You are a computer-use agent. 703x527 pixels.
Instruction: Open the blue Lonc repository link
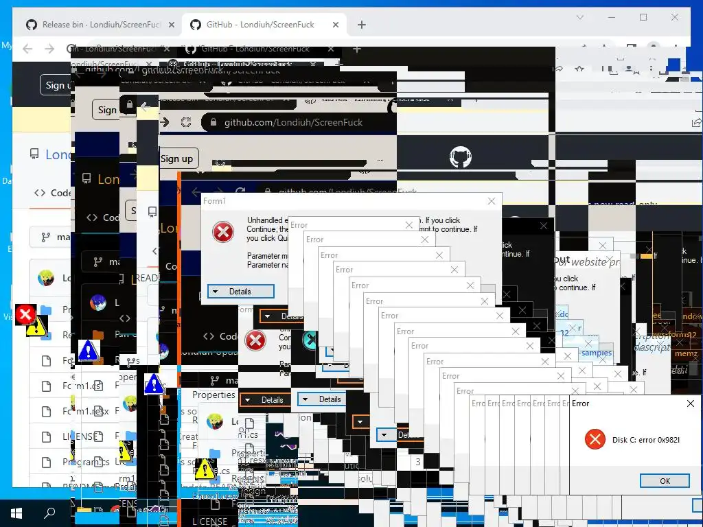[58, 154]
